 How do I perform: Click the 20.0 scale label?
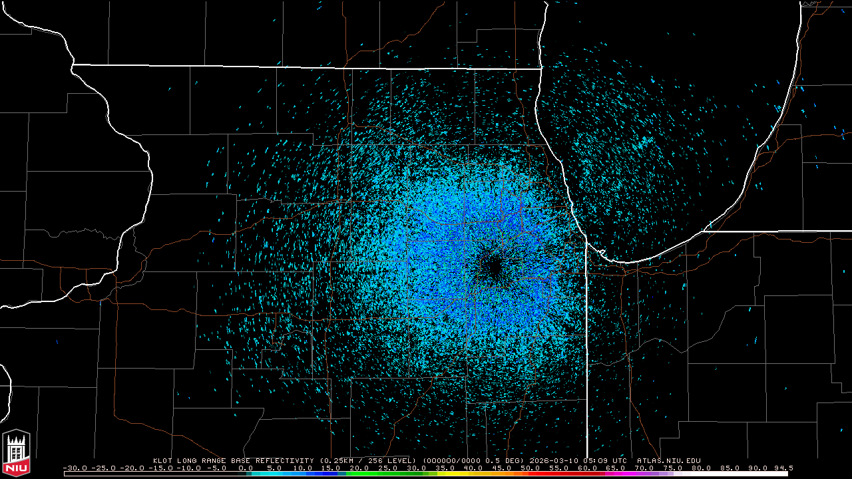coord(359,468)
